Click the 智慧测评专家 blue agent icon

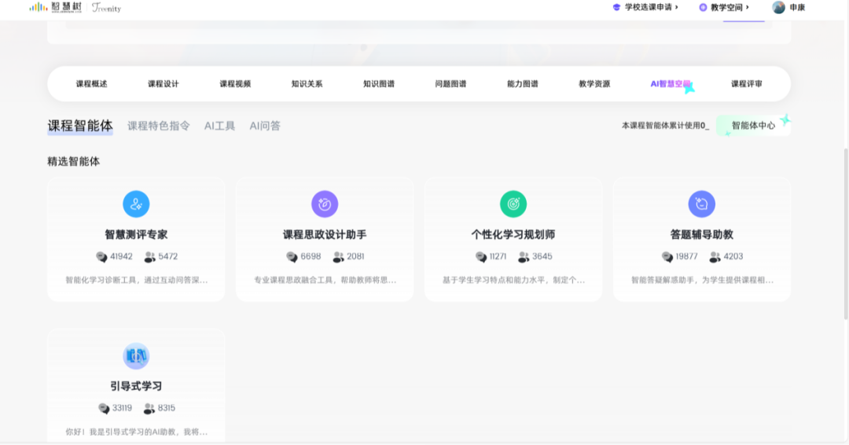(x=136, y=204)
